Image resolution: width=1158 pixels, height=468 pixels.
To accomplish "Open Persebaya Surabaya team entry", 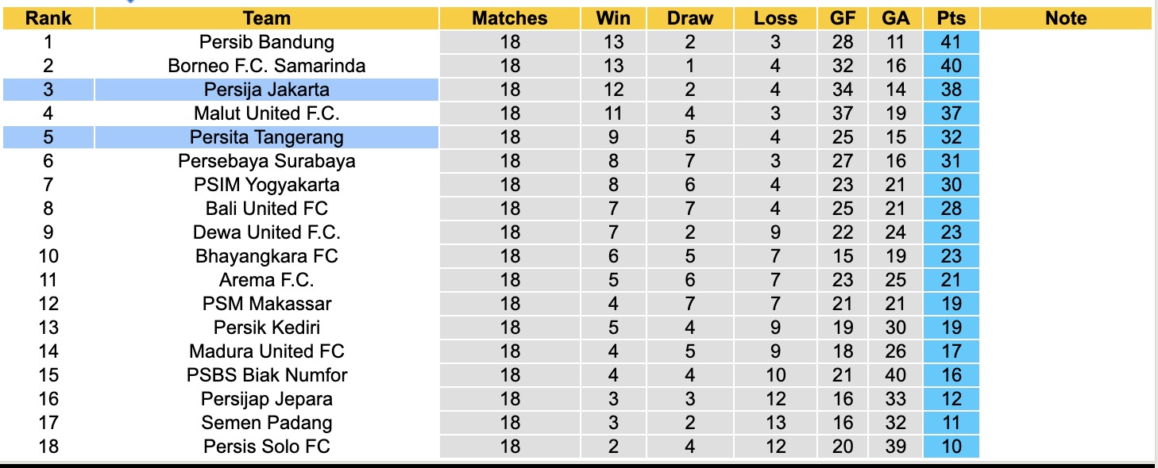I will tap(267, 161).
